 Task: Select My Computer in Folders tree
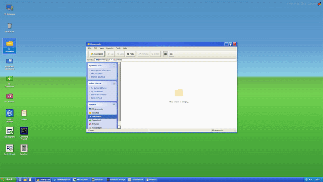pyautogui.click(x=102, y=109)
